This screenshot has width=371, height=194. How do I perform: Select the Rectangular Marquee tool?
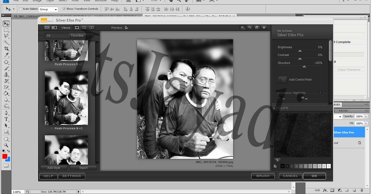click(6, 30)
